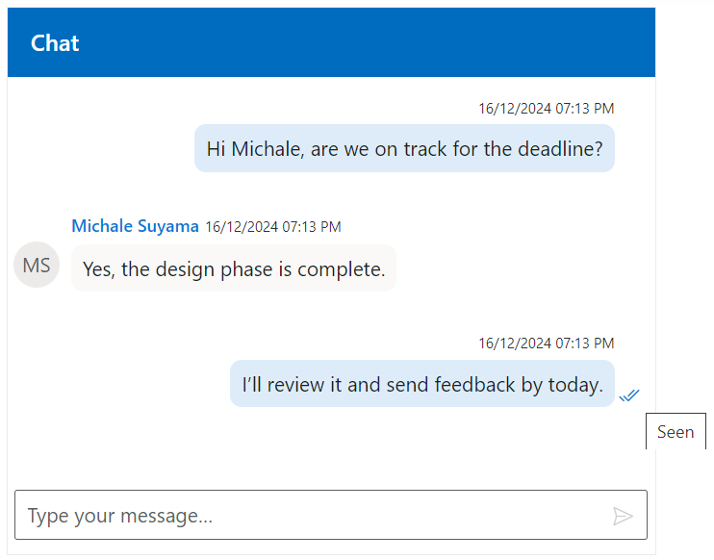714x560 pixels.
Task: Select the "Hi Michale, are we on track" message
Action: click(x=404, y=148)
